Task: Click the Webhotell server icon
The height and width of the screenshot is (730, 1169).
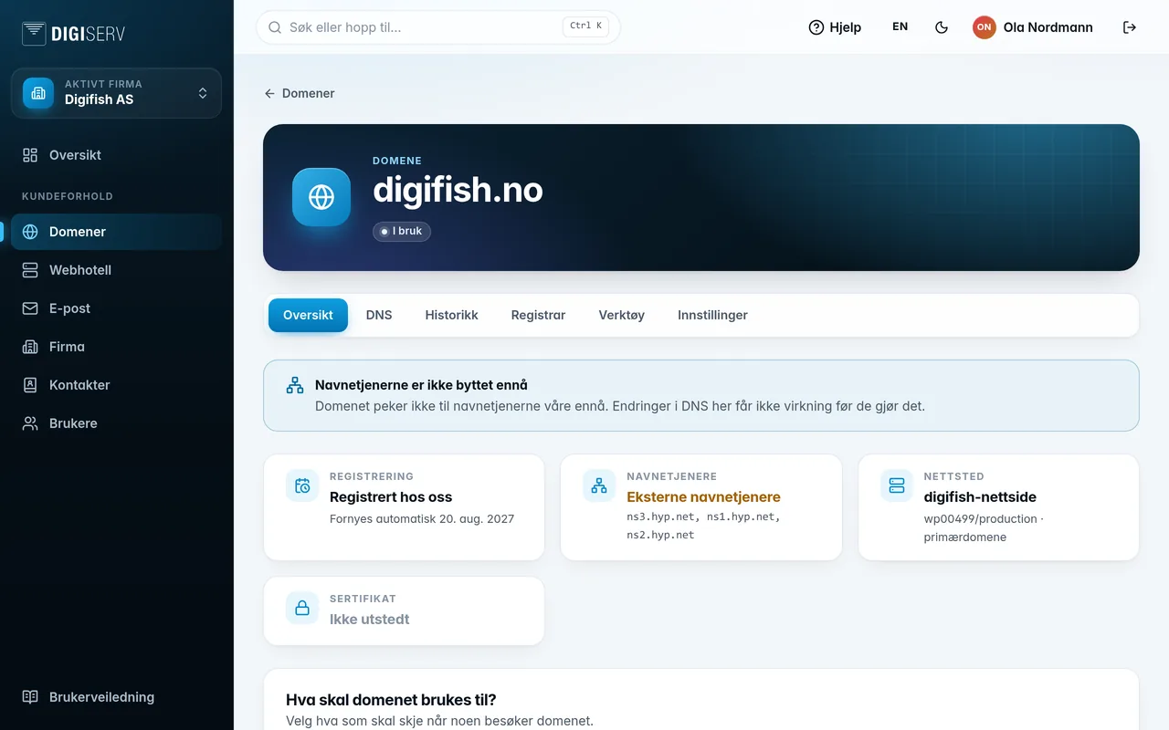Action: tap(30, 270)
